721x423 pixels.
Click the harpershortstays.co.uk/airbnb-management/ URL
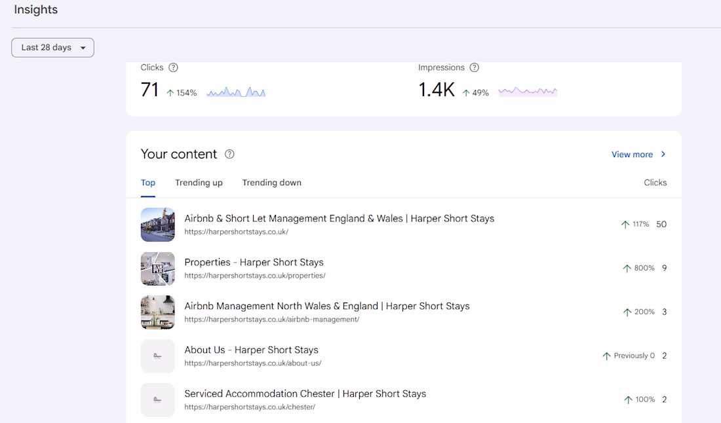pyautogui.click(x=272, y=319)
